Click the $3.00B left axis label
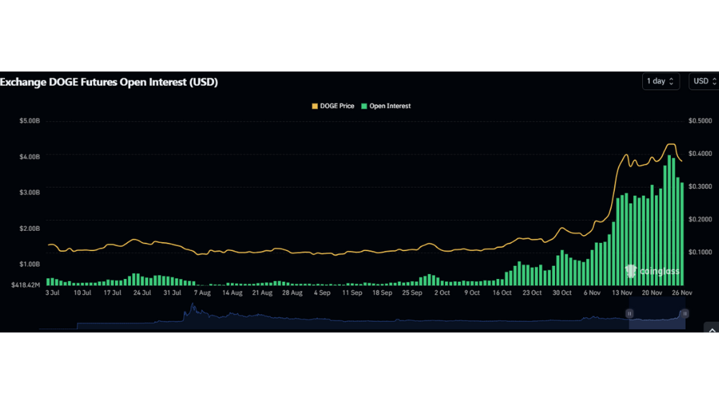The height and width of the screenshot is (404, 719). pos(29,193)
